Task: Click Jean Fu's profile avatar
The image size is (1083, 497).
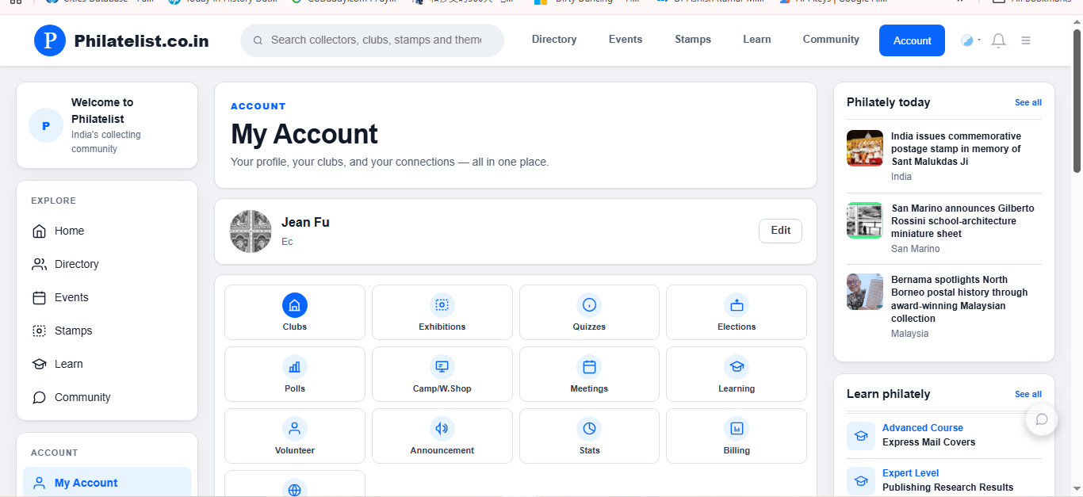Action: 251,231
